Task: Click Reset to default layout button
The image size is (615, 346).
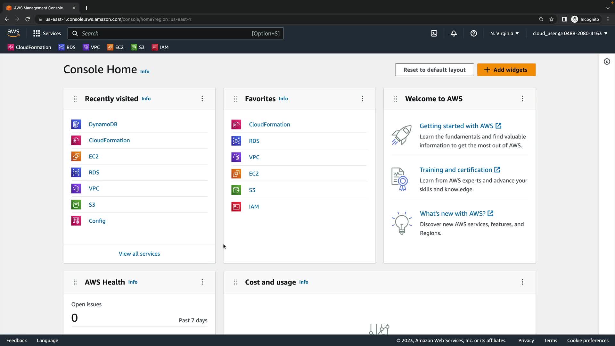Action: tap(434, 70)
